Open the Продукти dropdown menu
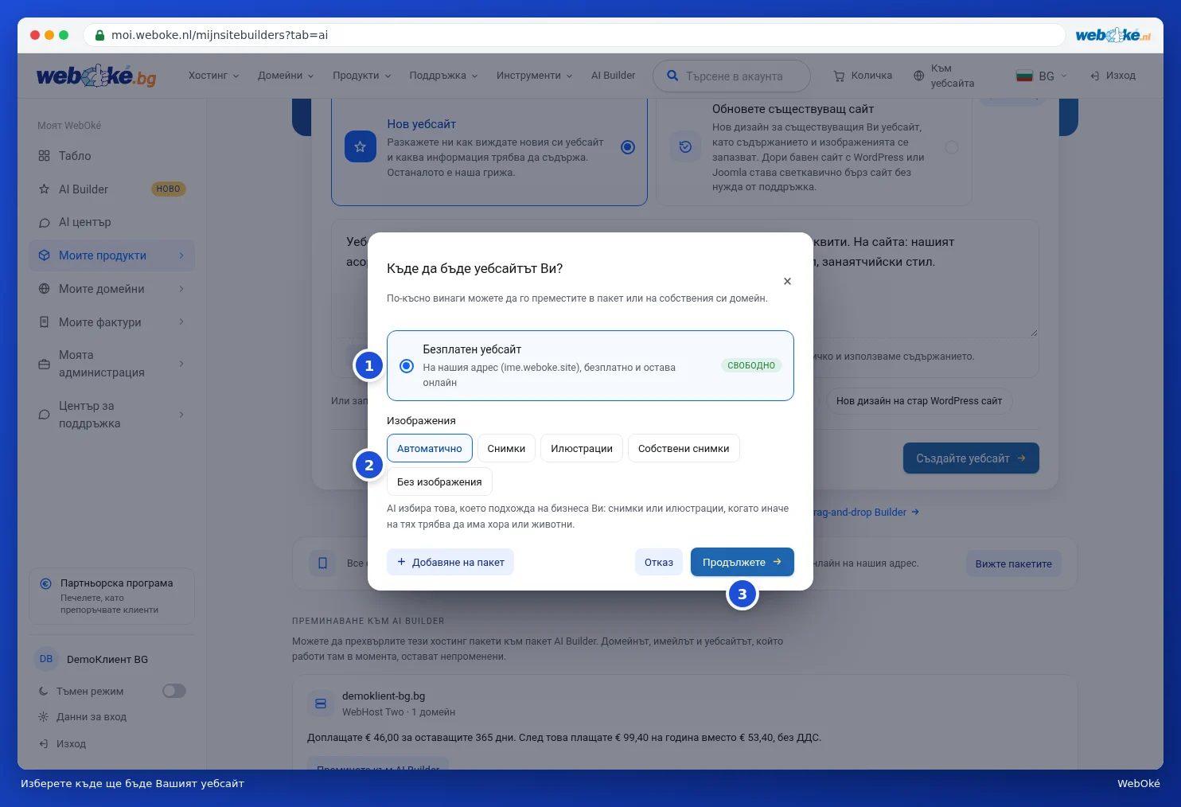The image size is (1181, 807). (362, 76)
